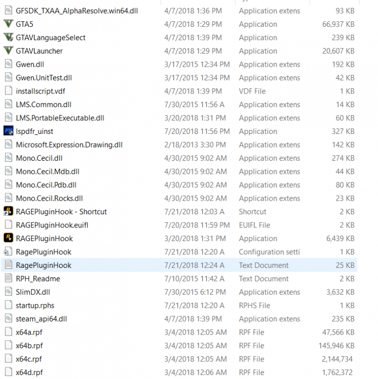Click the RAGEPluginHook - Shortcut icon
Screen dimensions: 378x379
pos(9,211)
